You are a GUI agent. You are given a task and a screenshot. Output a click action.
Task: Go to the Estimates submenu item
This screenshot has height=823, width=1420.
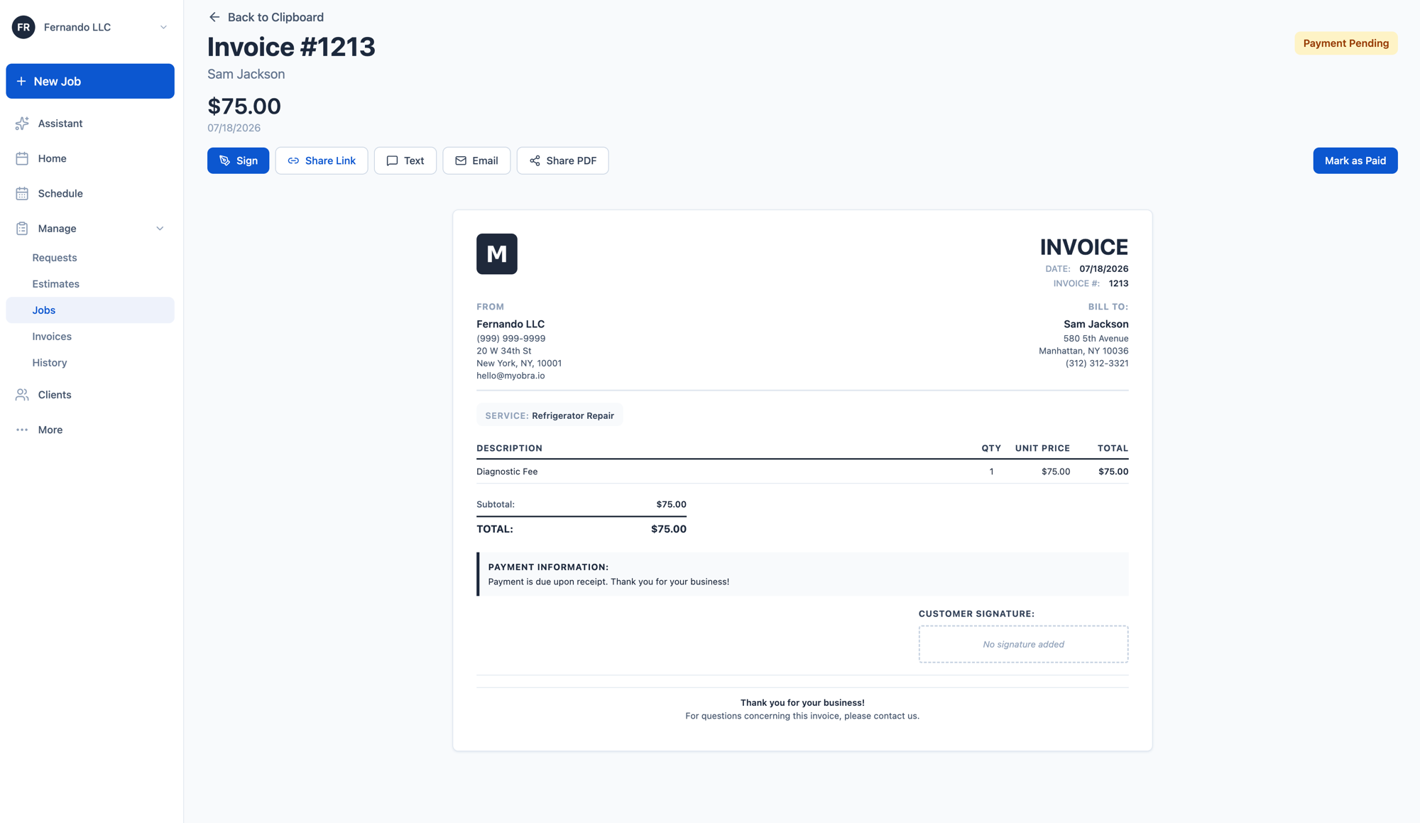click(55, 284)
